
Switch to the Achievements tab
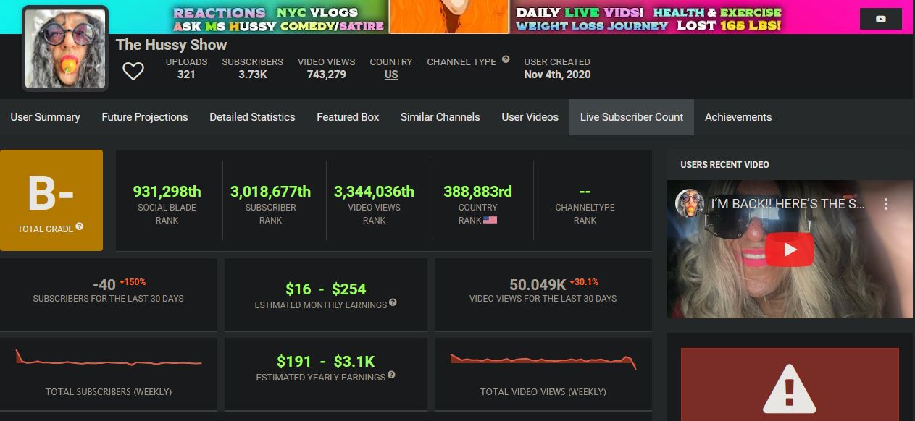[738, 117]
